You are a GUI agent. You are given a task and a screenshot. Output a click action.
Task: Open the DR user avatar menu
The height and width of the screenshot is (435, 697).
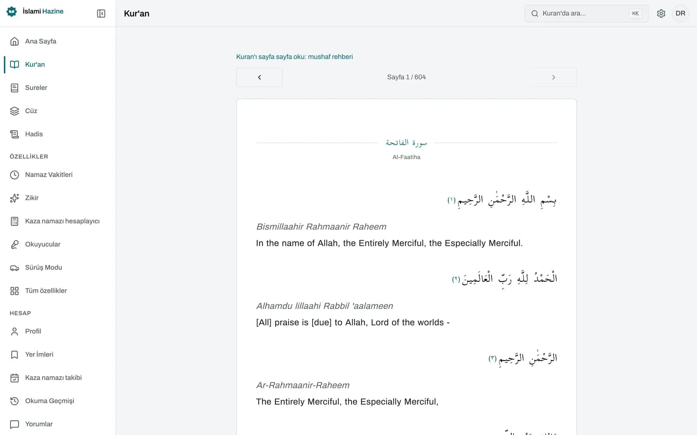tap(680, 13)
